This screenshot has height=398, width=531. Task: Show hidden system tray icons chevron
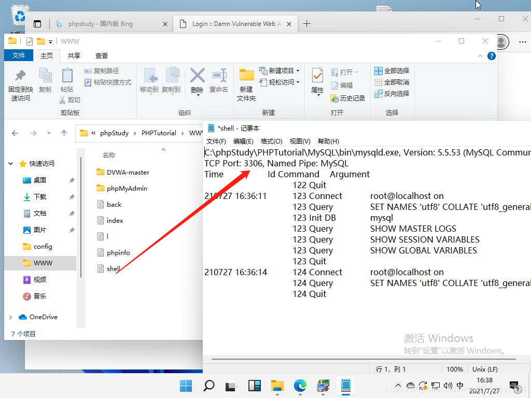398,386
